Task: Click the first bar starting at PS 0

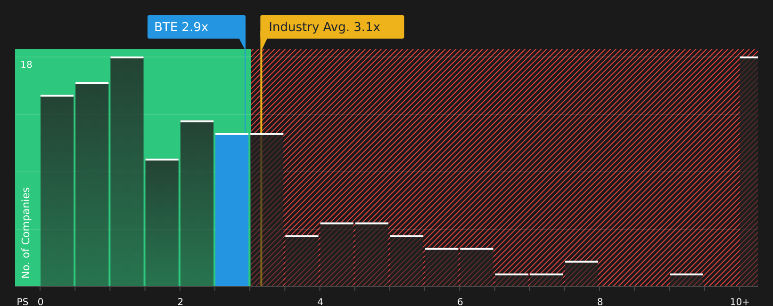Action: click(57, 191)
